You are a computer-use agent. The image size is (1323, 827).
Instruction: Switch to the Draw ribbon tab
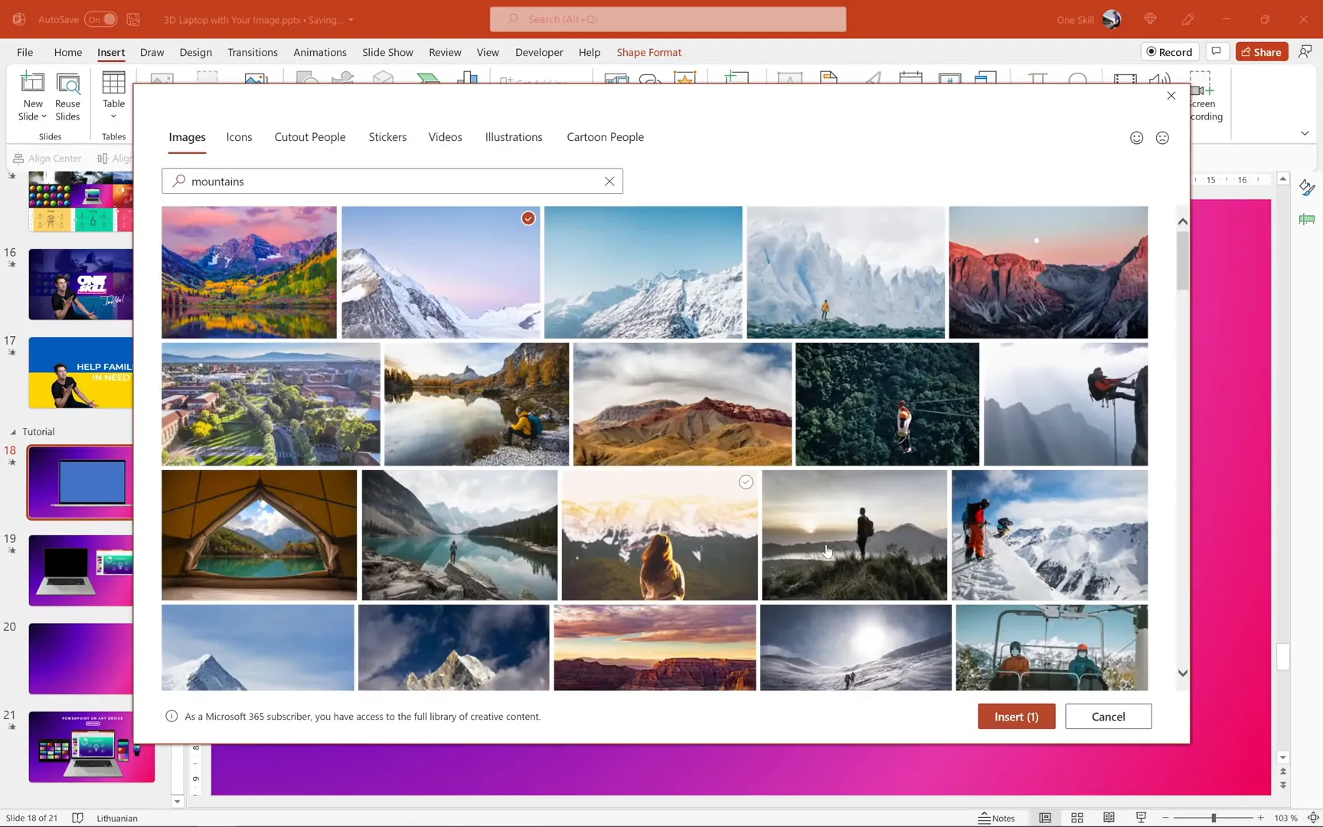[152, 52]
